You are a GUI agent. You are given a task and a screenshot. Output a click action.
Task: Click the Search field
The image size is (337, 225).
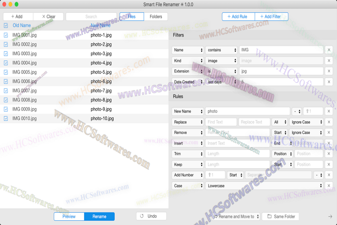tap(91, 16)
